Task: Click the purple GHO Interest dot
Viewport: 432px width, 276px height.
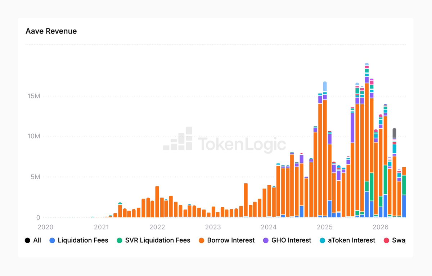Action: tap(266, 240)
